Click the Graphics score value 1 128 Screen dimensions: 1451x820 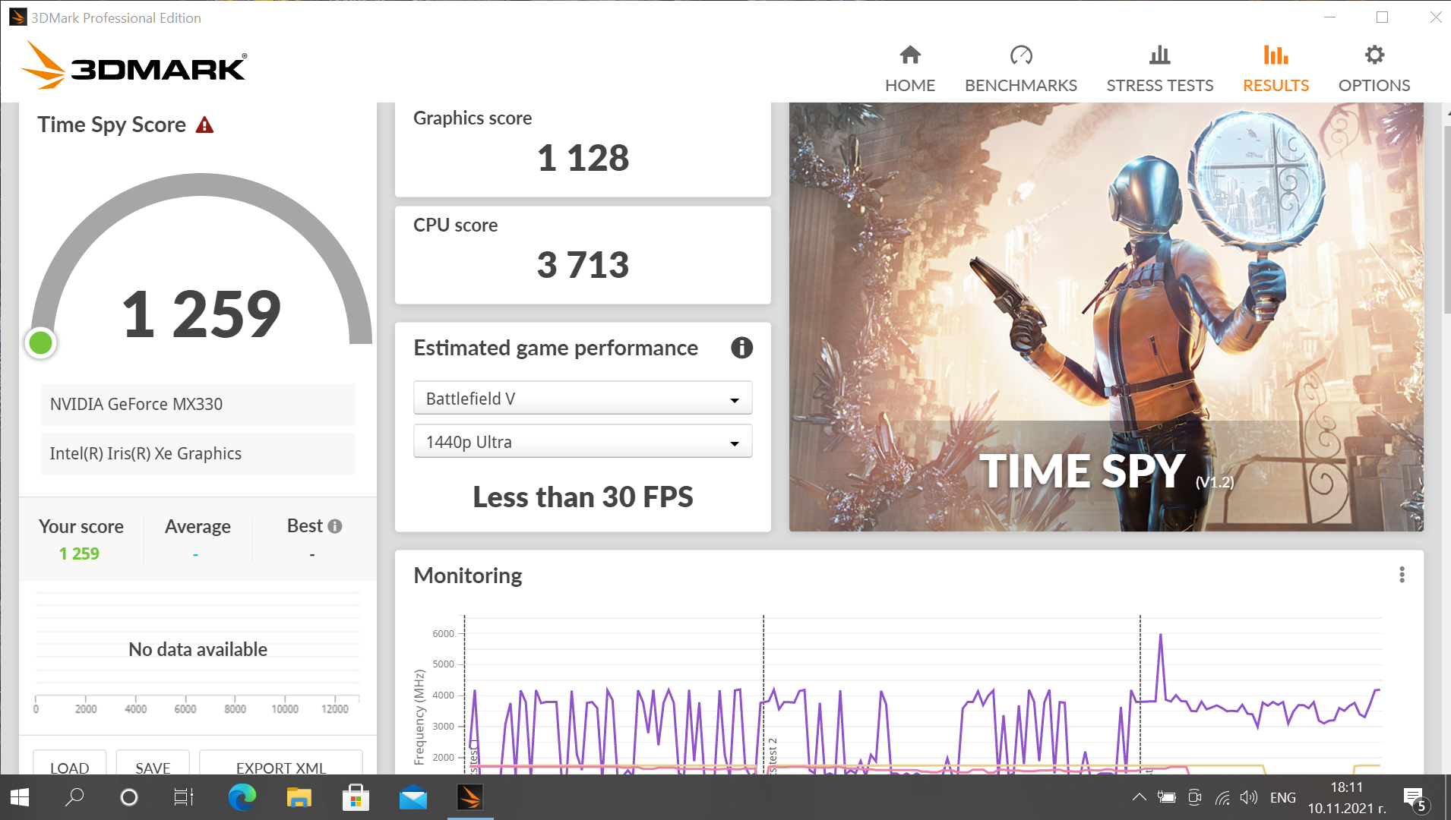(583, 158)
